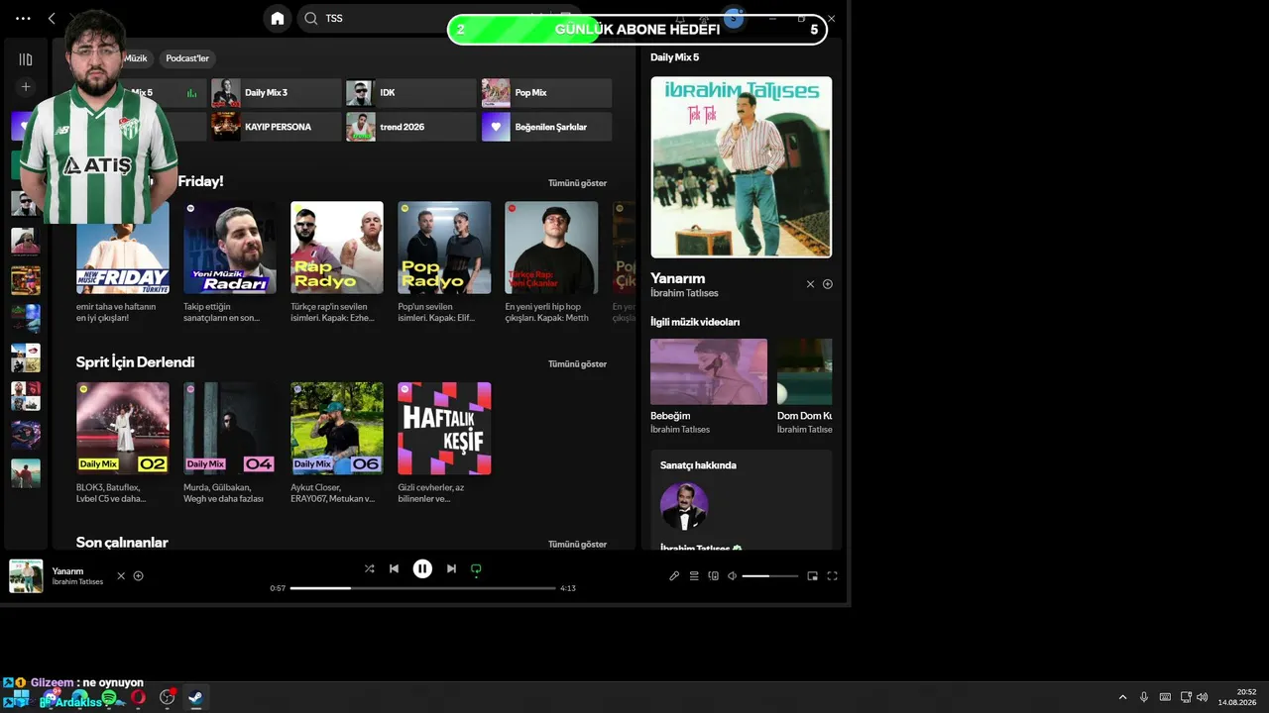Open the taskbar clock showing 20:52
This screenshot has width=1269, height=713.
point(1238,697)
